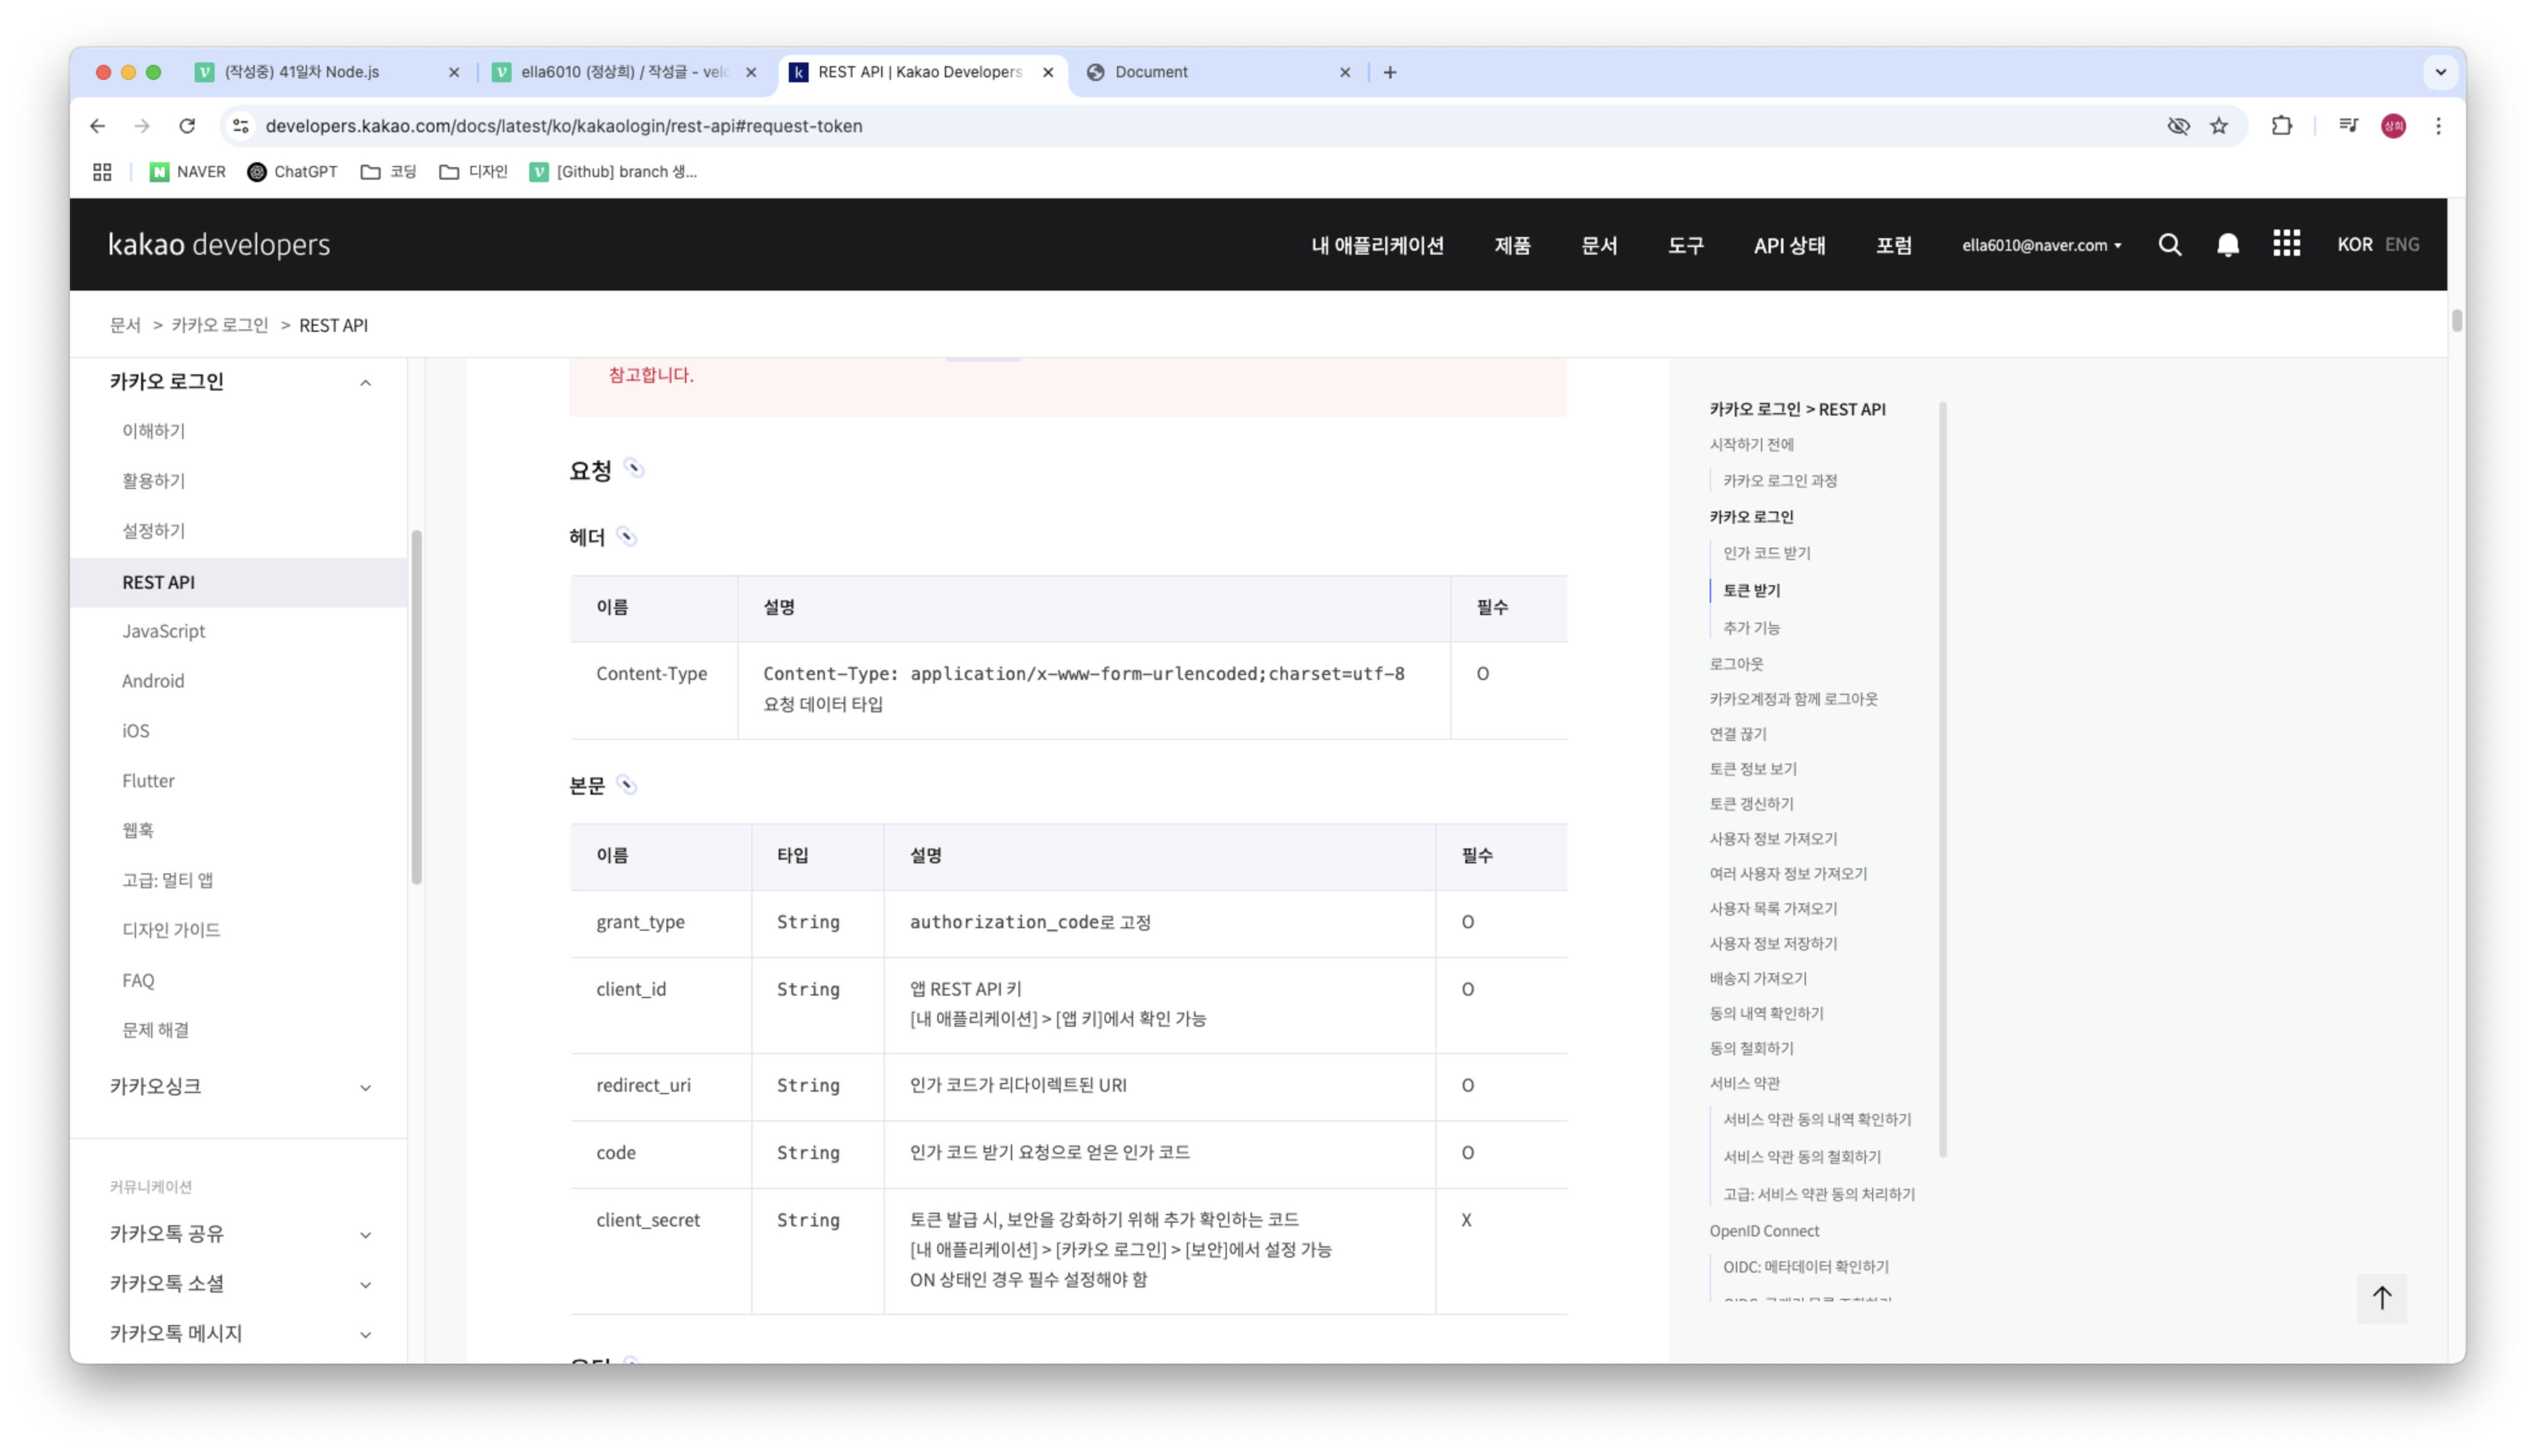Image resolution: width=2536 pixels, height=1456 pixels.
Task: Open the Kakao services grid menu
Action: [2286, 244]
